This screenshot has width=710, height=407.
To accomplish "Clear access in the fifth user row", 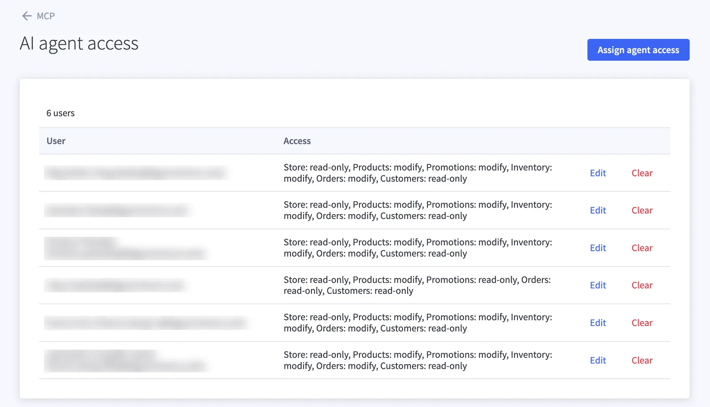I will pos(642,323).
